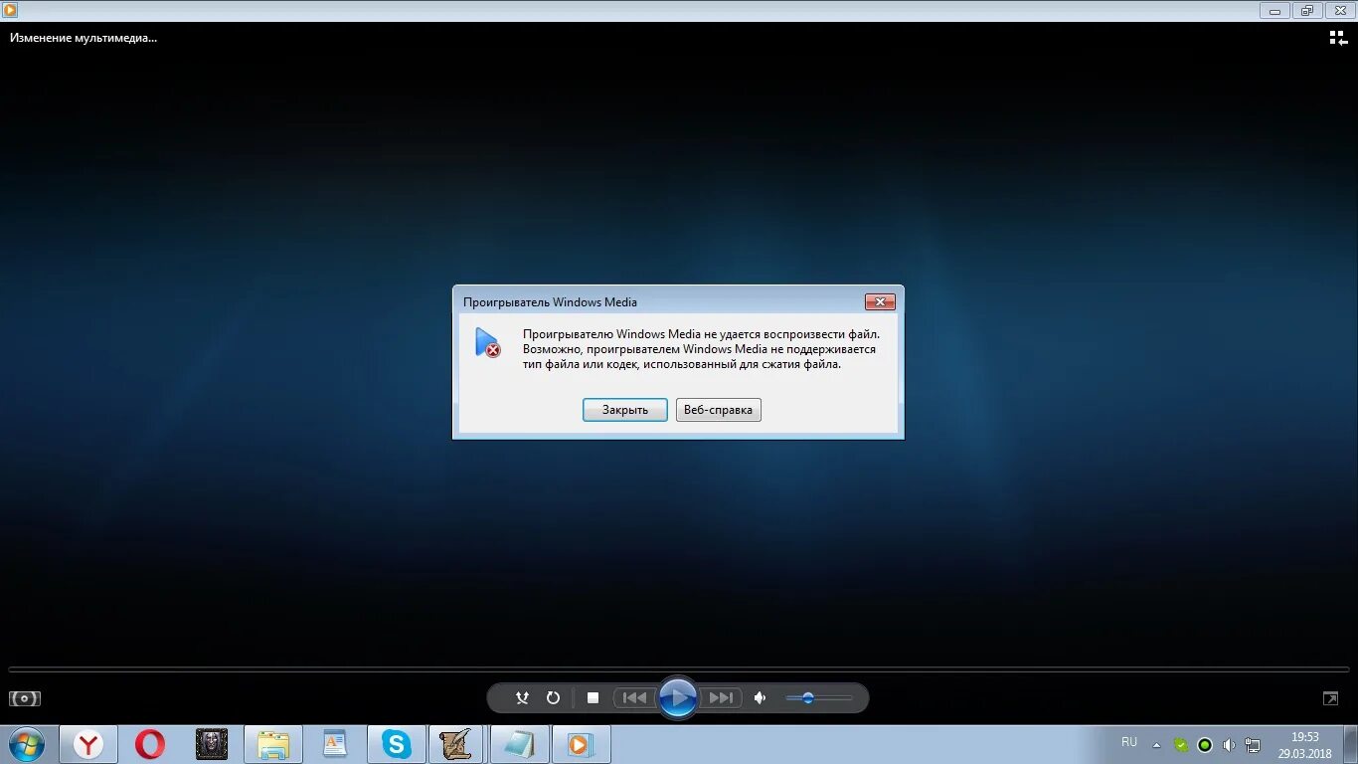Restore down the Windows Media Player window
The width and height of the screenshot is (1358, 764).
point(1306,10)
